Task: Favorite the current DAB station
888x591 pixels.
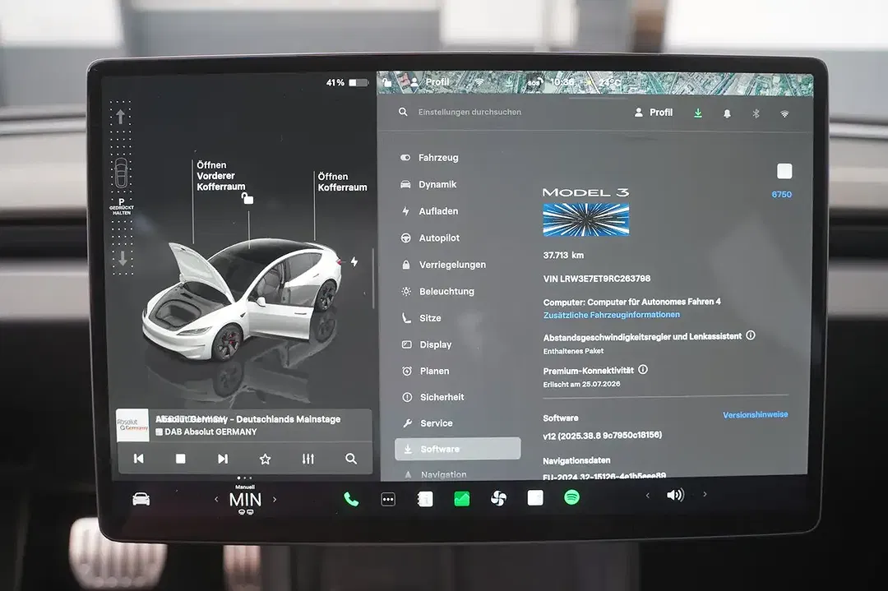Action: pos(265,459)
